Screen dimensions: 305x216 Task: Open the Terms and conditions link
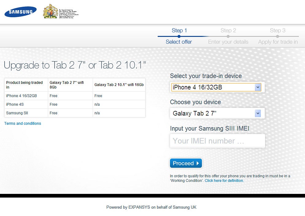point(23,124)
